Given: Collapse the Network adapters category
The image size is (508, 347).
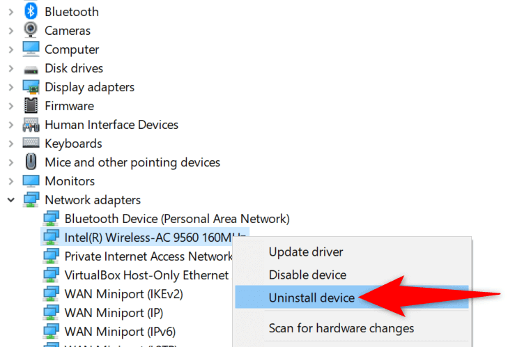Looking at the screenshot, I should (x=11, y=200).
